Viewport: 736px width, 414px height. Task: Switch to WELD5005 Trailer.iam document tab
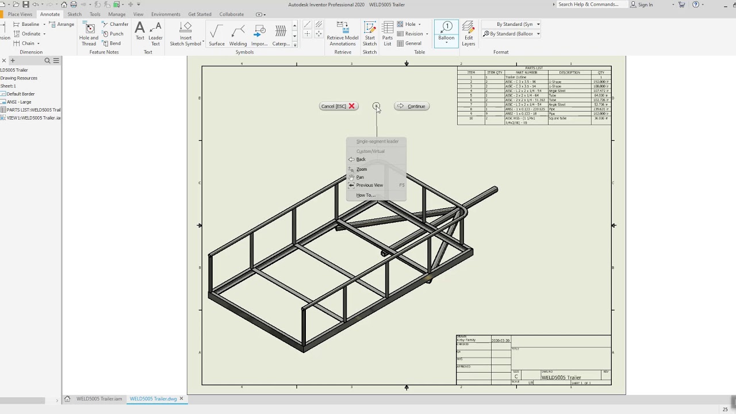coord(99,398)
